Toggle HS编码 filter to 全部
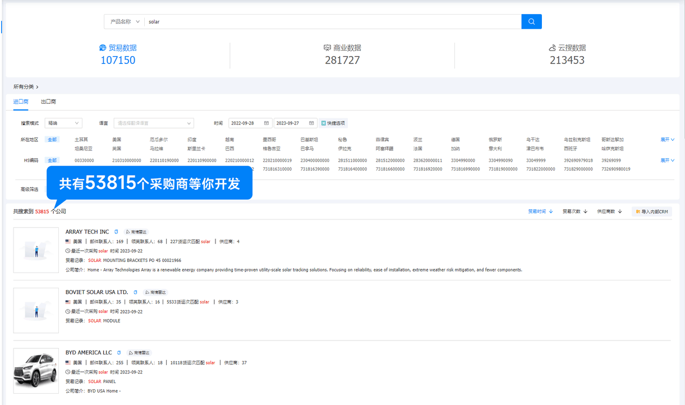 [52, 160]
